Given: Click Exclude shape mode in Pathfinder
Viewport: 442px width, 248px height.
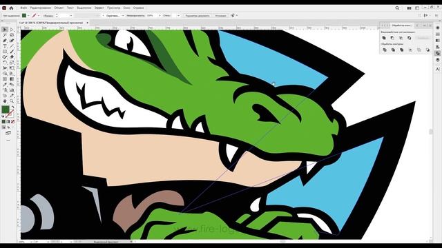Looking at the screenshot, I should [x=410, y=38].
